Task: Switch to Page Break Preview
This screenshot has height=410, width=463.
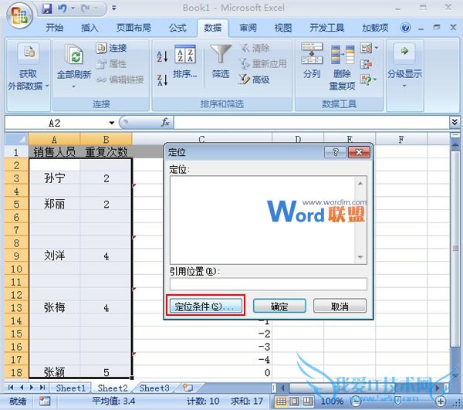Action: [x=308, y=402]
